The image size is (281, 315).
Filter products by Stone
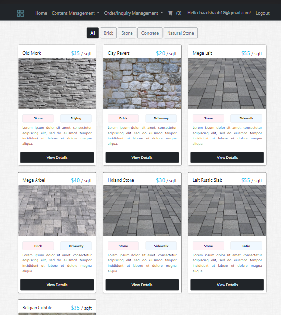[127, 33]
